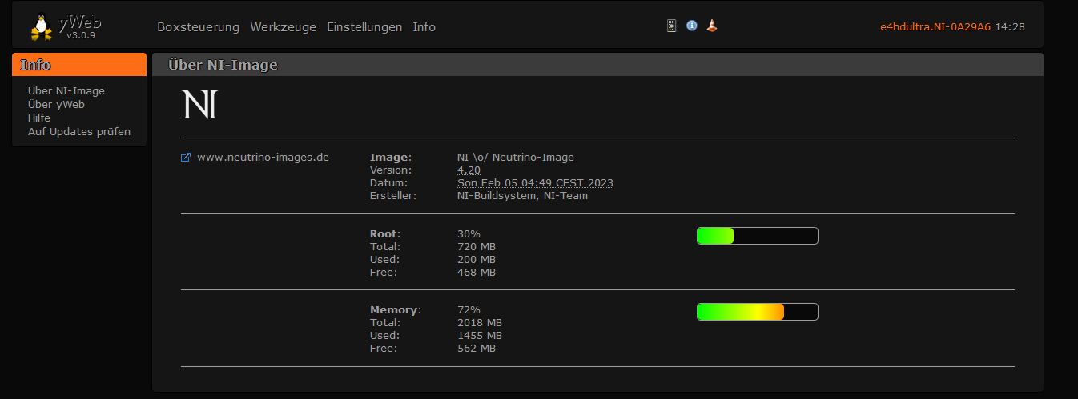This screenshot has height=399, width=1078.
Task: Click the remote control icon
Action: (672, 26)
